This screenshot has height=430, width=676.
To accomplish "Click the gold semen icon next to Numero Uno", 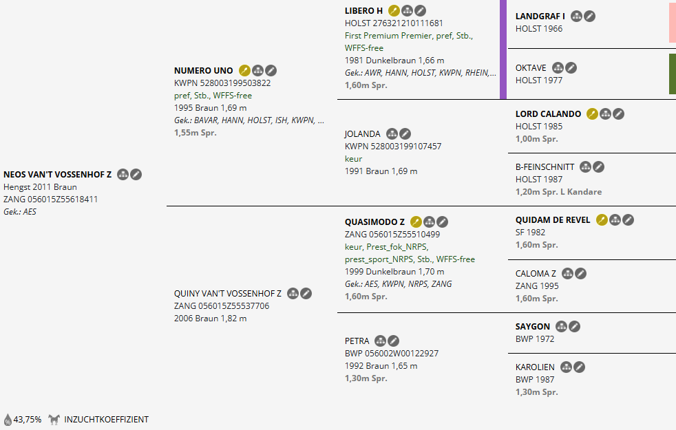I will 244,70.
